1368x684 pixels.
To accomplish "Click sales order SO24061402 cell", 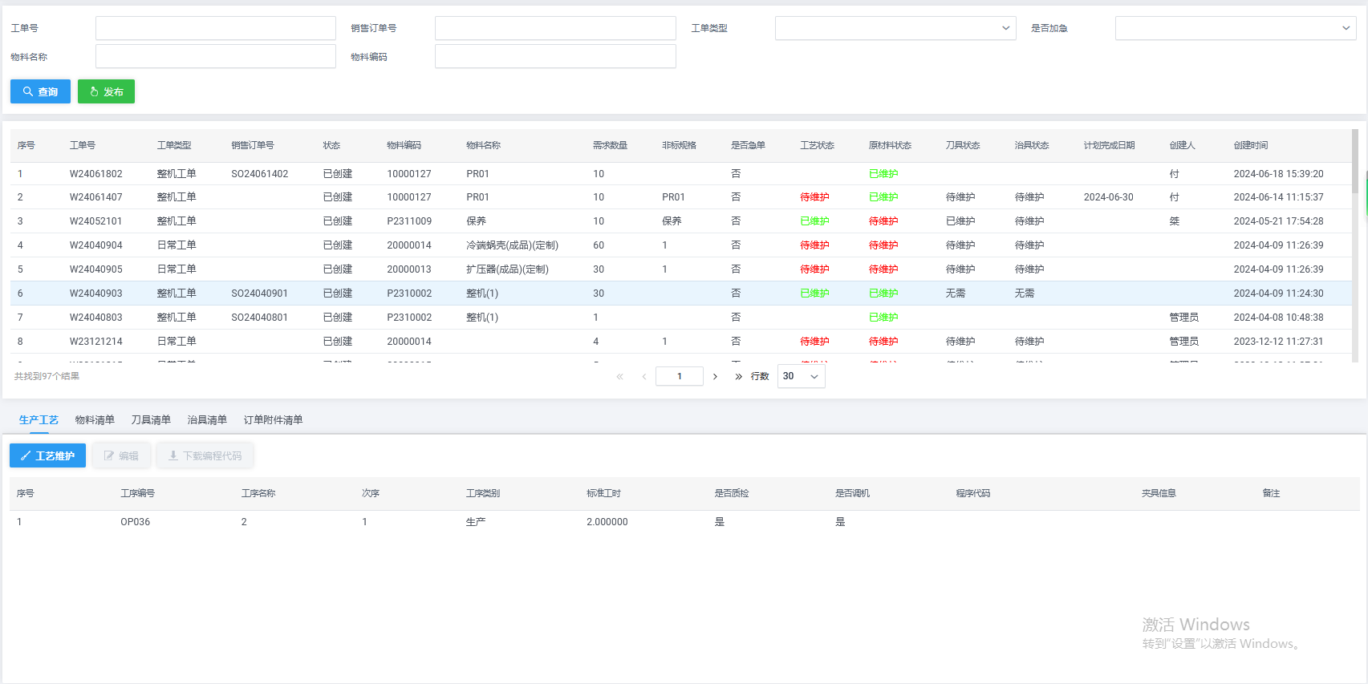I will tap(259, 174).
